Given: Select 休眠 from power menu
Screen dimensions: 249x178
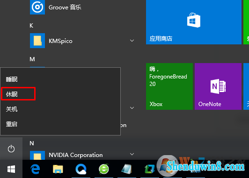Looking at the screenshot, I should point(60,94).
